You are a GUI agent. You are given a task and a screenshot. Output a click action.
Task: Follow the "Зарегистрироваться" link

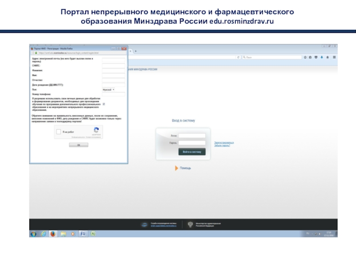coord(223,142)
